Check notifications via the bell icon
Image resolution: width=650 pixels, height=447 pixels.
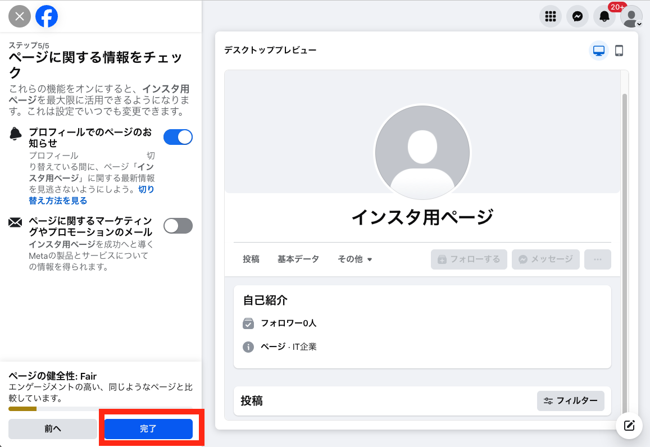(603, 16)
